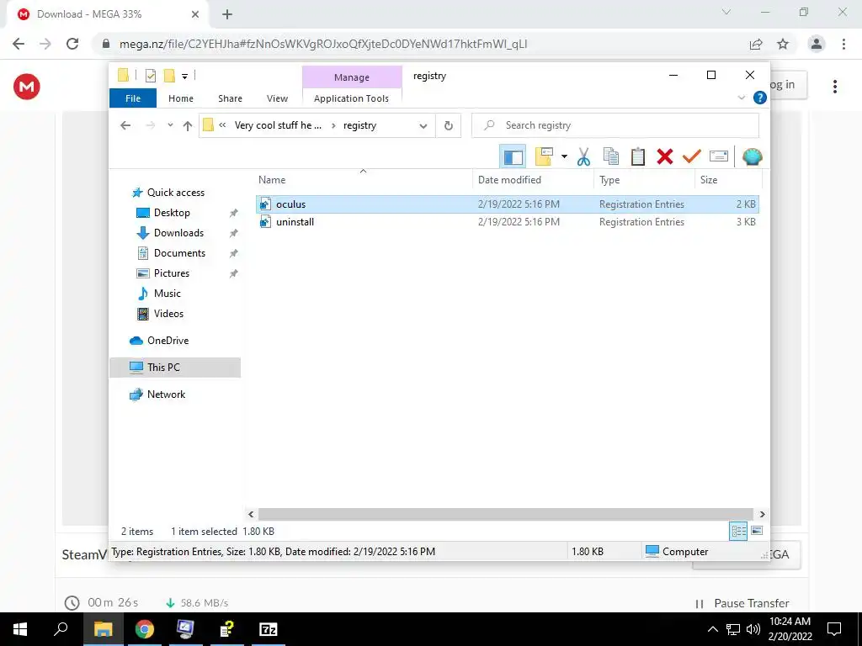
Task: Click the cut scissors icon in Explorer toolbar
Action: 583,156
